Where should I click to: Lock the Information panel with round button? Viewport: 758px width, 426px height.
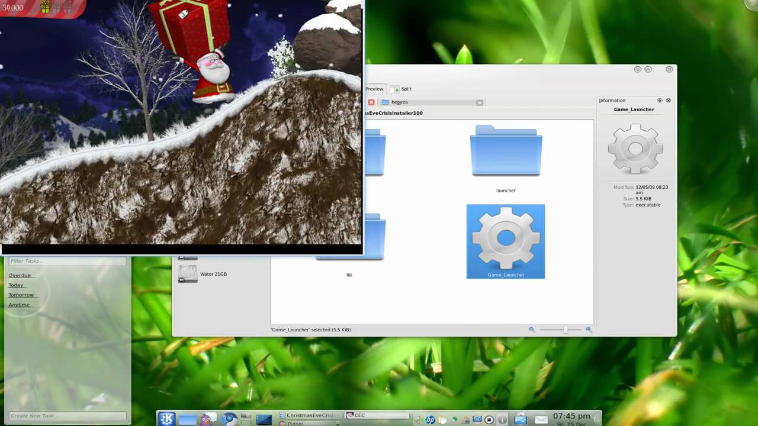click(x=660, y=101)
